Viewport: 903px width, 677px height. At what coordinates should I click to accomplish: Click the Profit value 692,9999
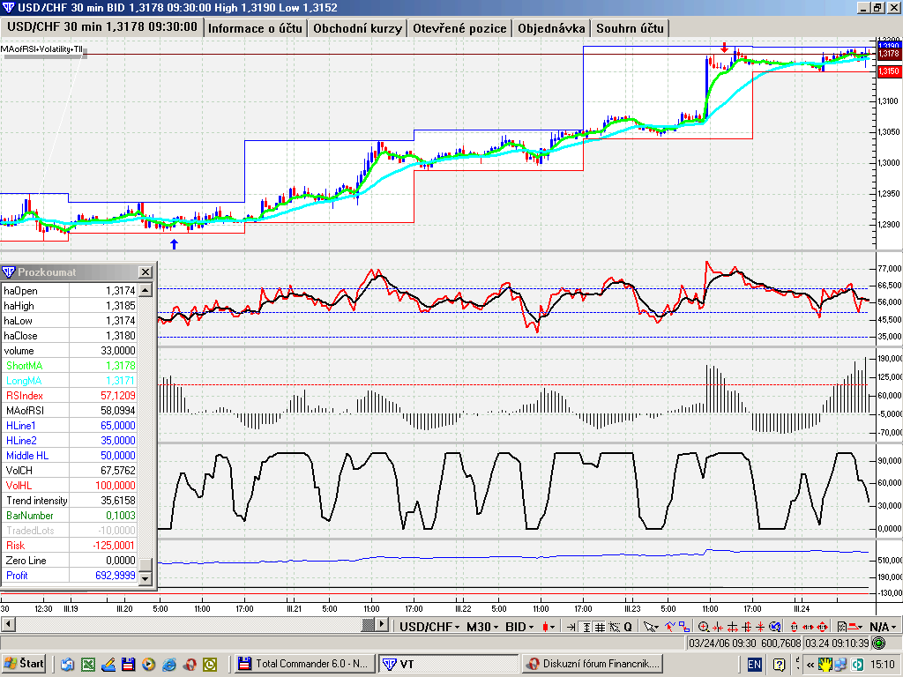[x=116, y=575]
